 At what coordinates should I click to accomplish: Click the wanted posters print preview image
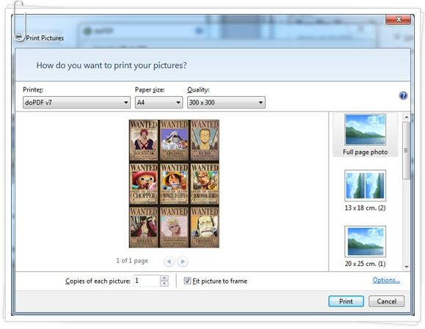click(174, 183)
